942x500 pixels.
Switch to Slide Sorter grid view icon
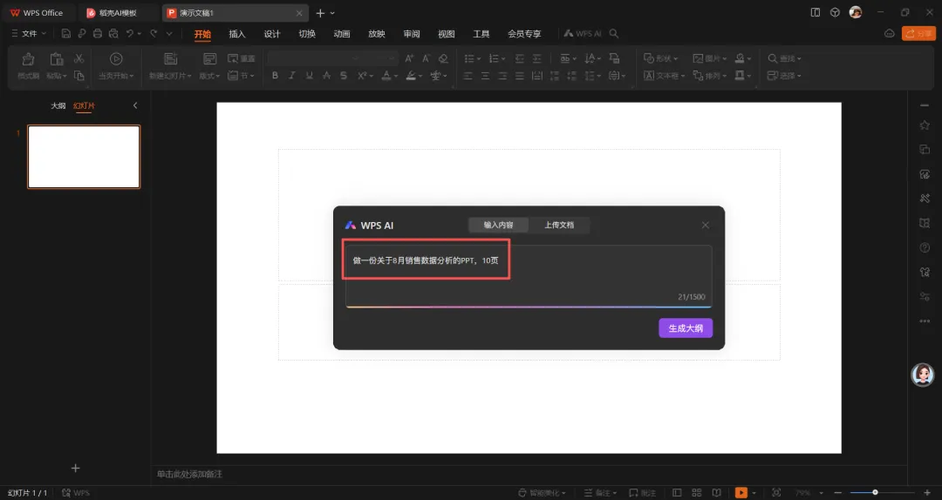tap(696, 493)
